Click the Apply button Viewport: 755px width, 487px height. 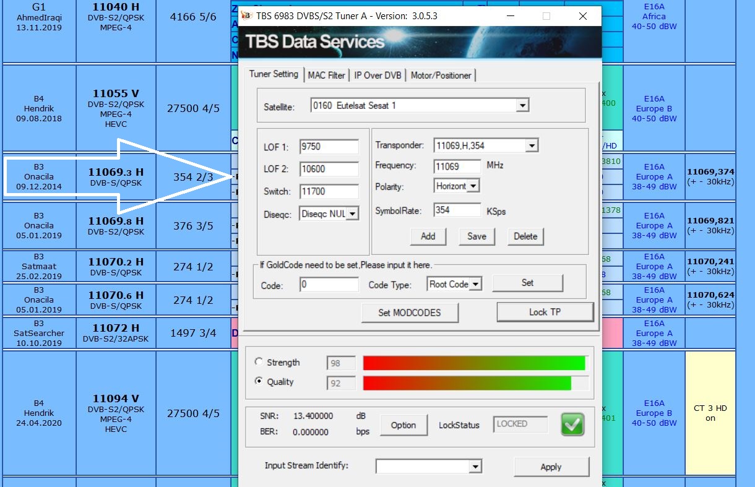551,467
